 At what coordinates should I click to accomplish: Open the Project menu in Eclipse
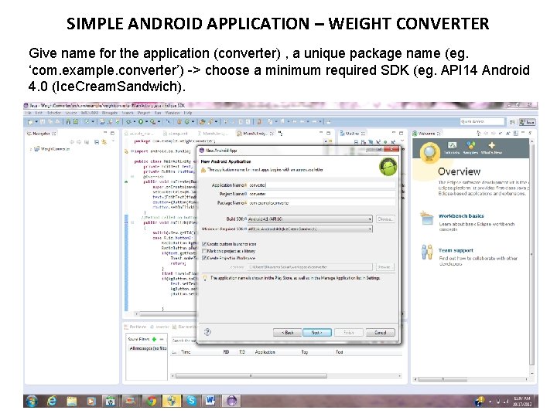144,113
